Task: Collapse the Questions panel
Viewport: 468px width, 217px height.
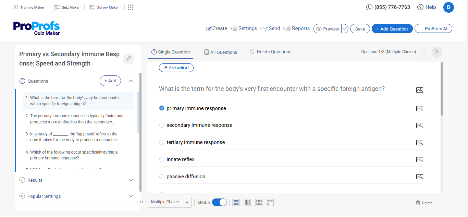Action: click(x=131, y=81)
